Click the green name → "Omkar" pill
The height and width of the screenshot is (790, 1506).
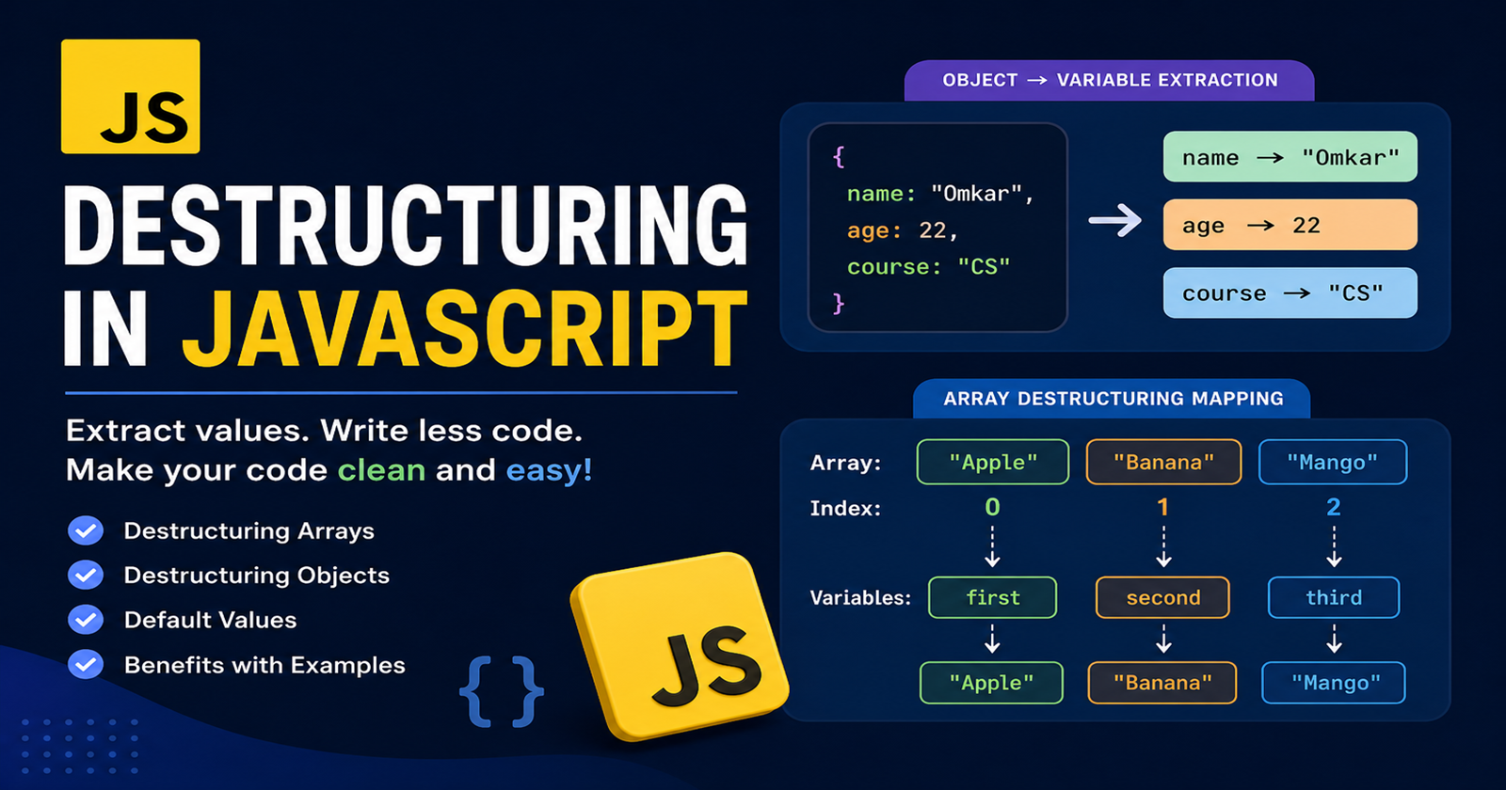click(x=1290, y=157)
